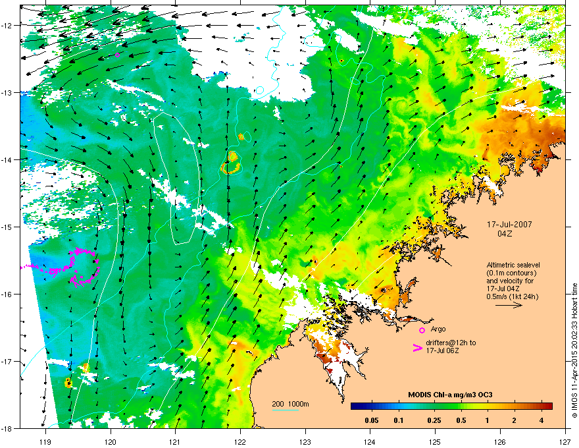Click the colorbar tick label '4'
579x448 pixels.
click(x=541, y=420)
